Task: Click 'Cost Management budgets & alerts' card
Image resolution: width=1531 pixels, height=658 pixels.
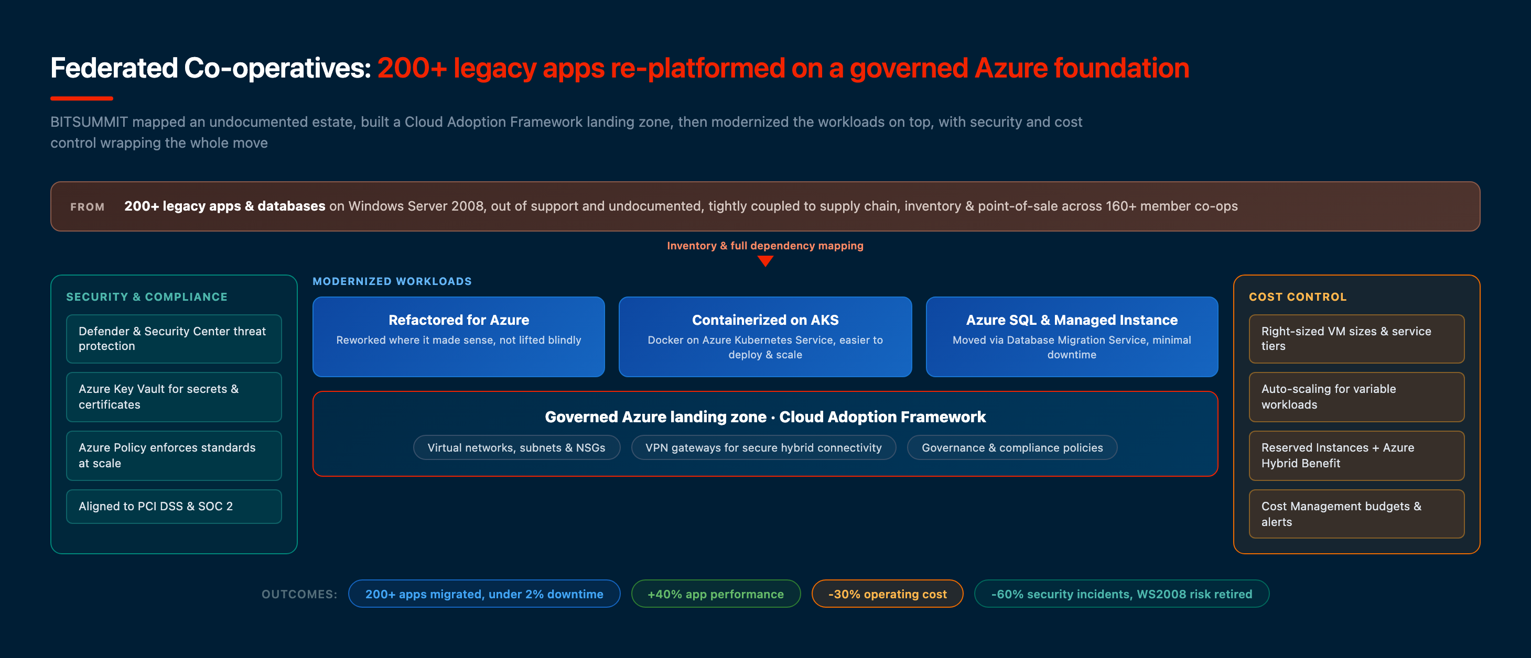Action: (x=1356, y=514)
